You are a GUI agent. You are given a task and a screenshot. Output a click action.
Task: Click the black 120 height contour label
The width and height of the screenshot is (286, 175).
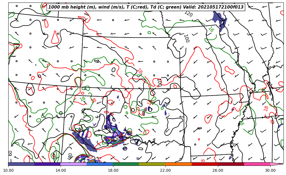(x=188, y=14)
